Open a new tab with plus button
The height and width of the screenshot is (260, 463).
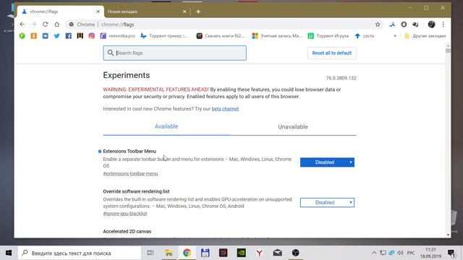[198, 12]
